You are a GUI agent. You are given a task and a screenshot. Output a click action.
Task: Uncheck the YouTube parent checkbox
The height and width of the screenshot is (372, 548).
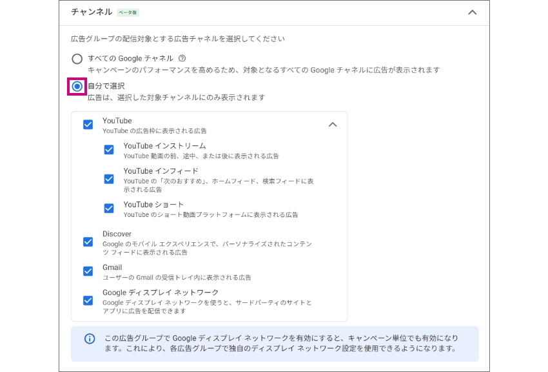[x=88, y=125]
